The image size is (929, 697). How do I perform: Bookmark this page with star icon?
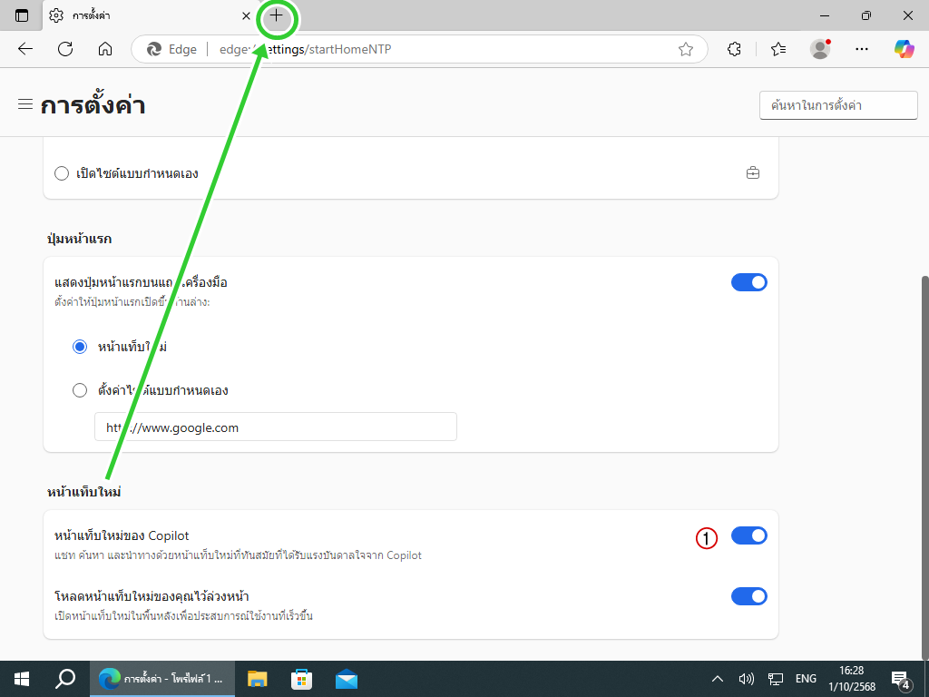686,49
